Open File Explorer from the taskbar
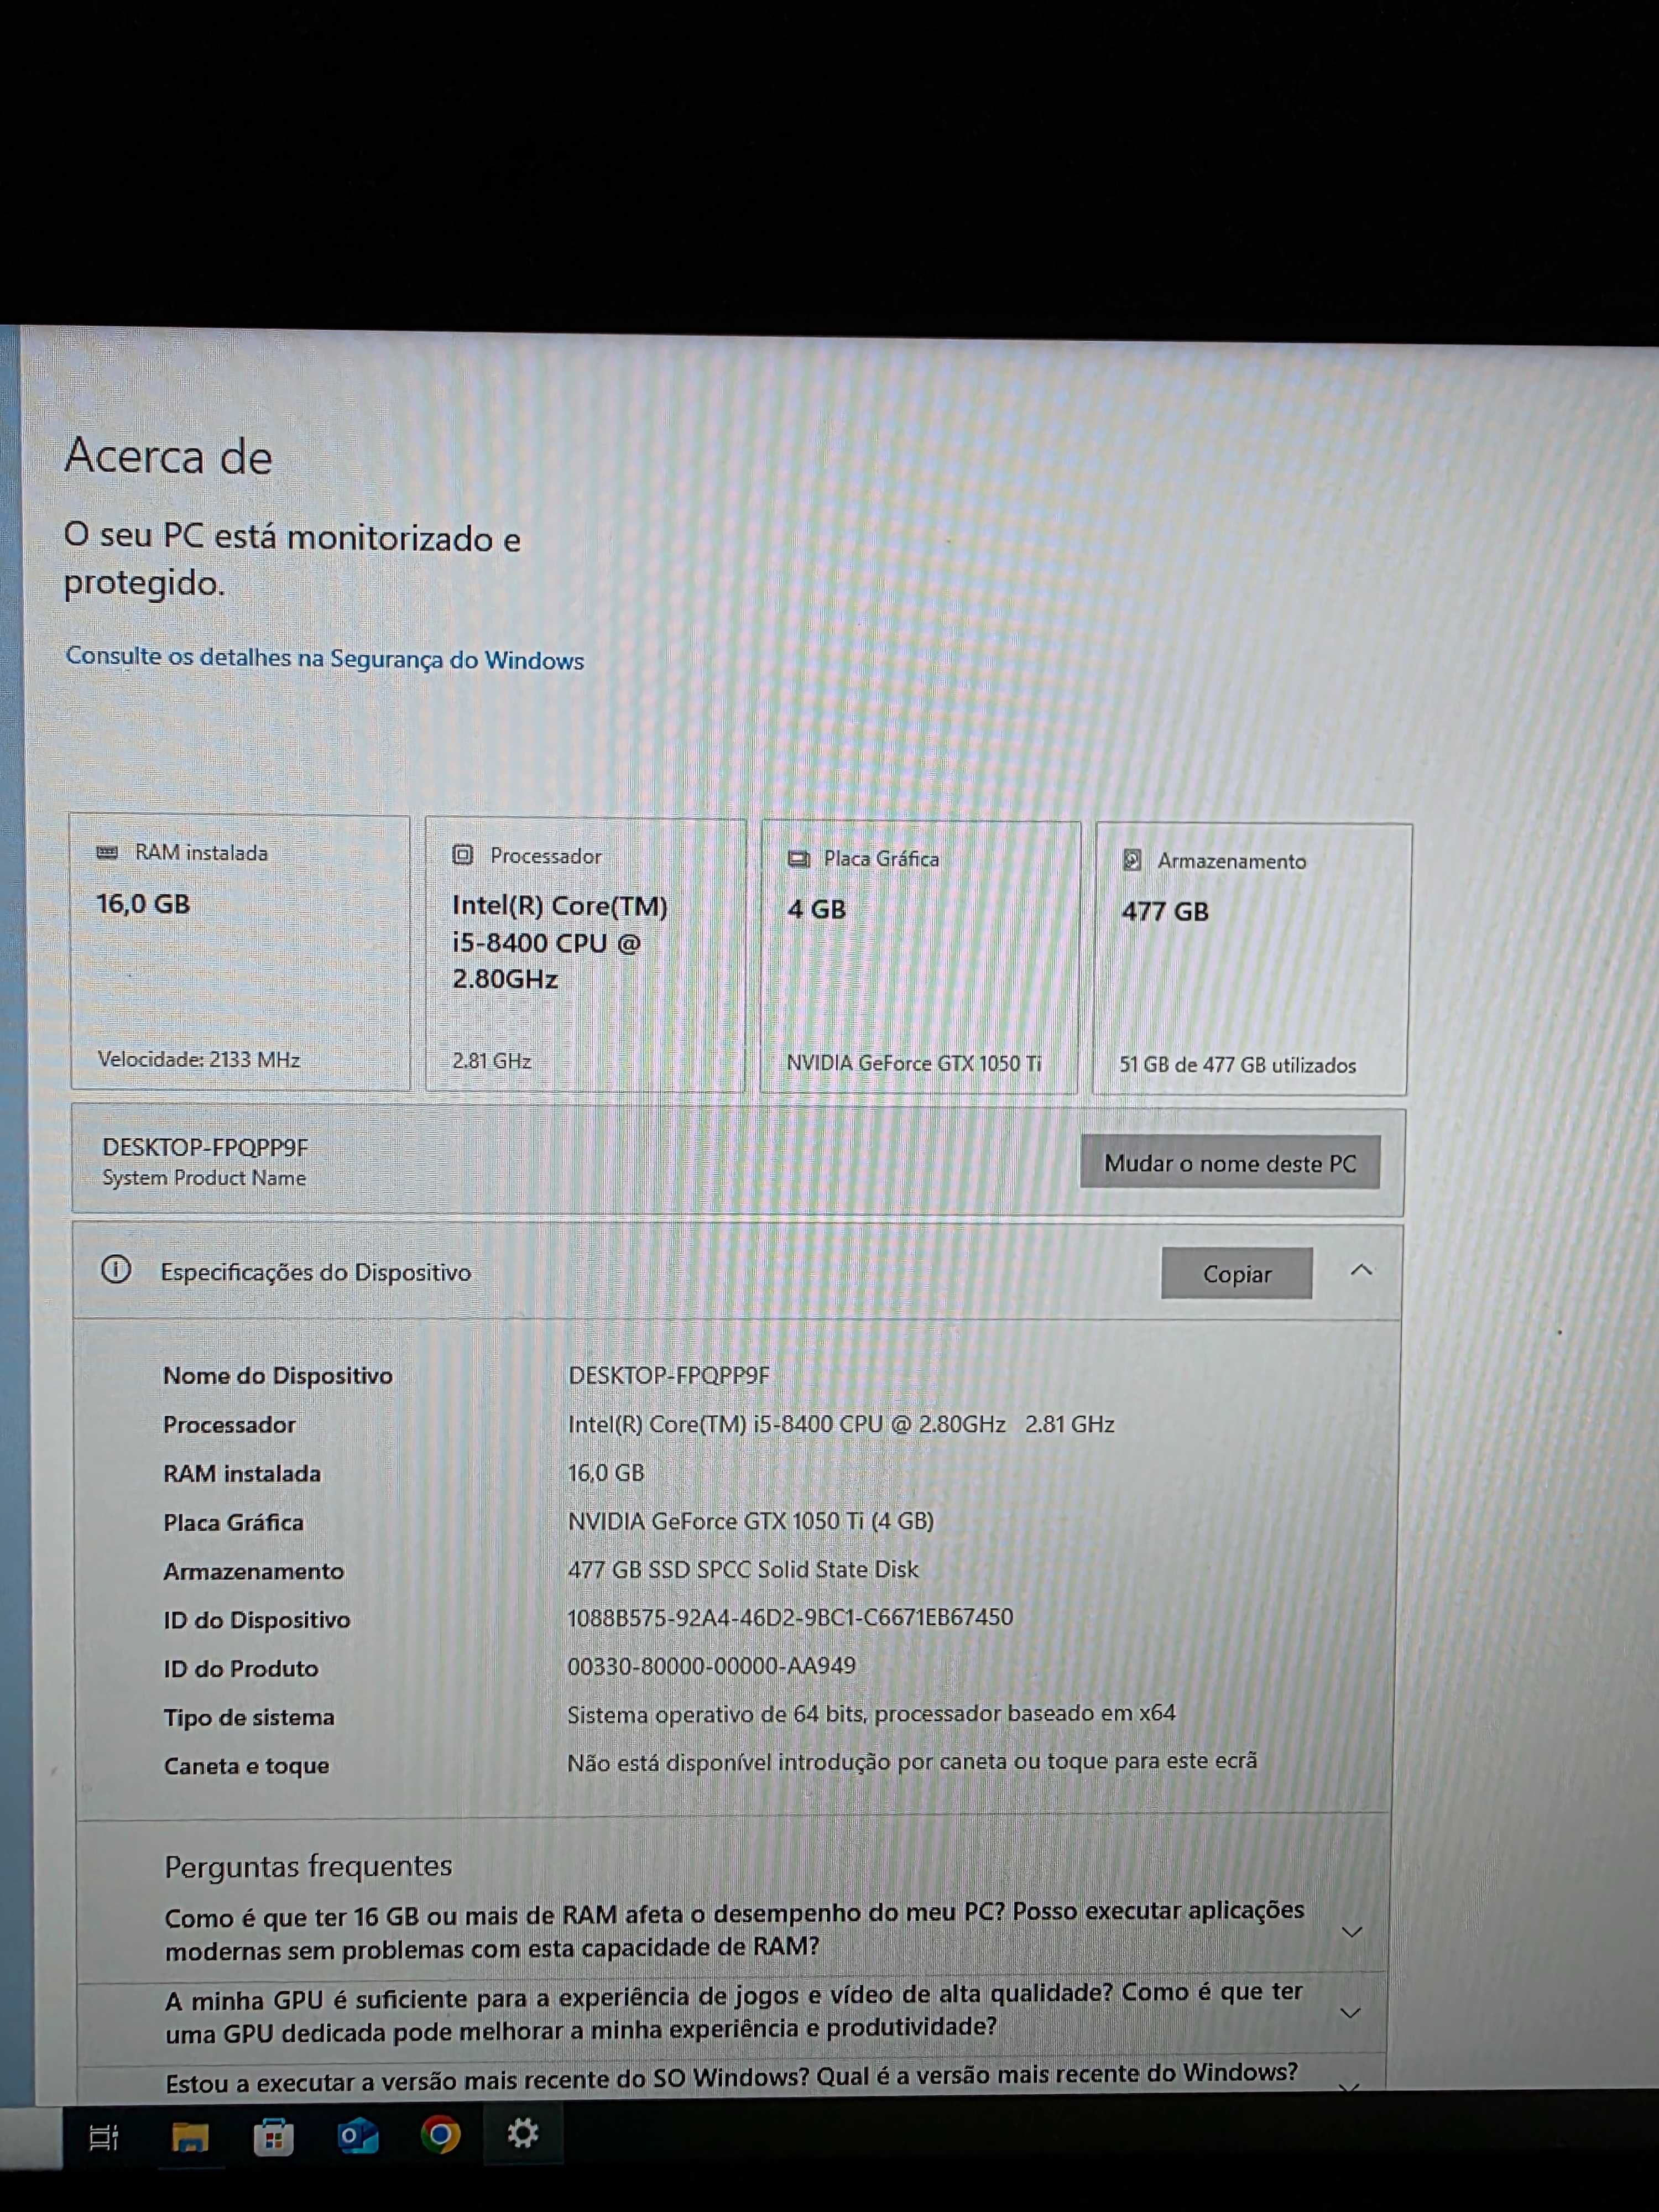 189,2137
